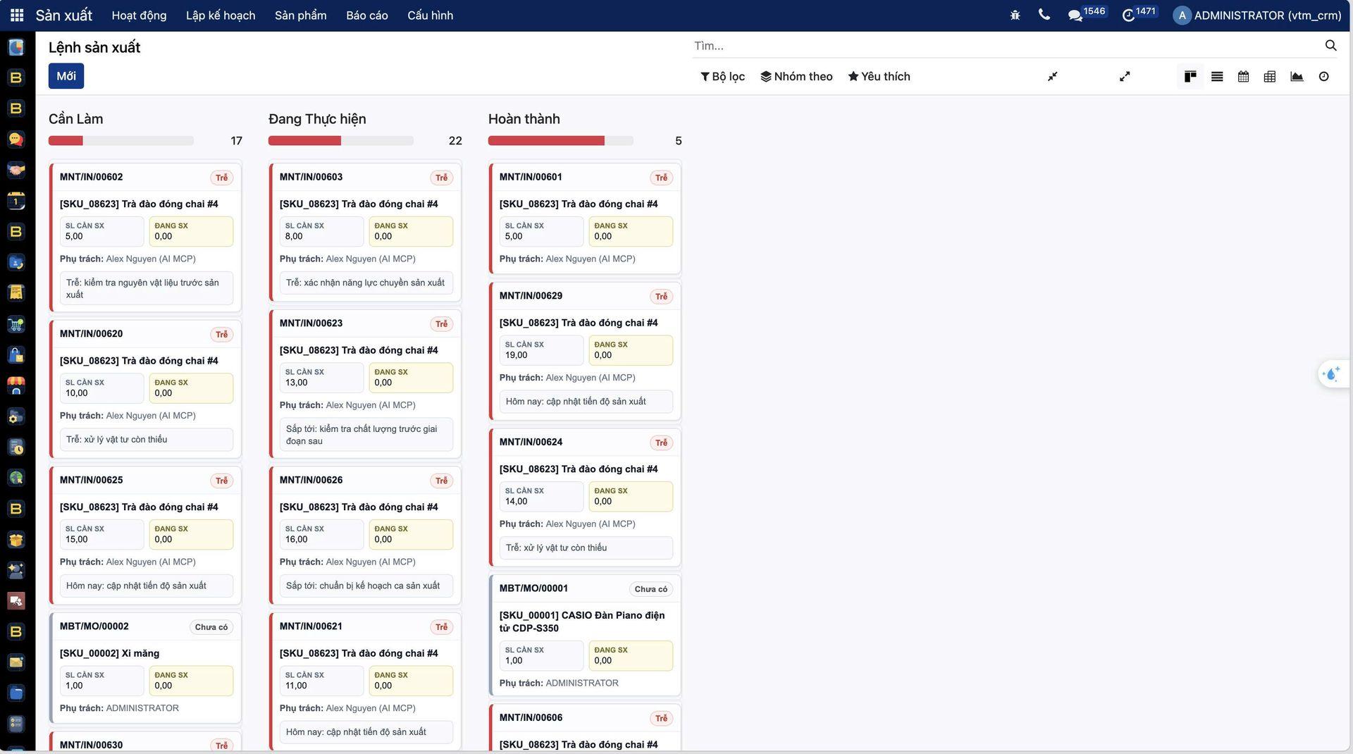Open the Hoạt động menu
The height and width of the screenshot is (754, 1353).
click(139, 15)
